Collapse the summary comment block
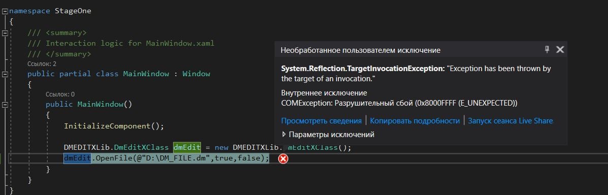608x195 pixels. [5, 33]
